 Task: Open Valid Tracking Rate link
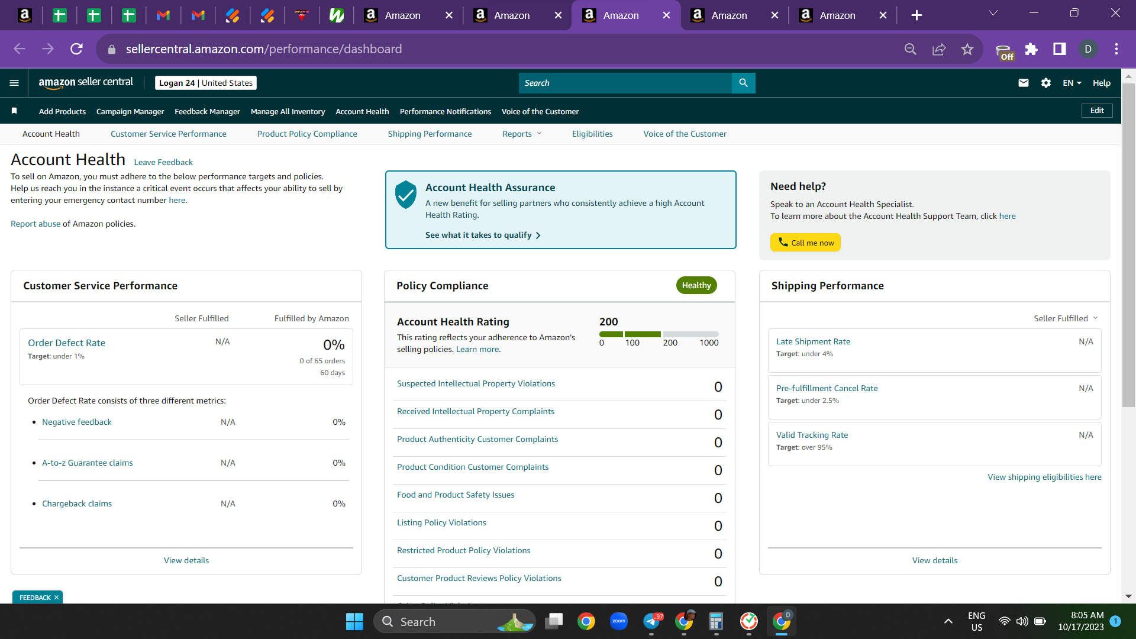812,435
